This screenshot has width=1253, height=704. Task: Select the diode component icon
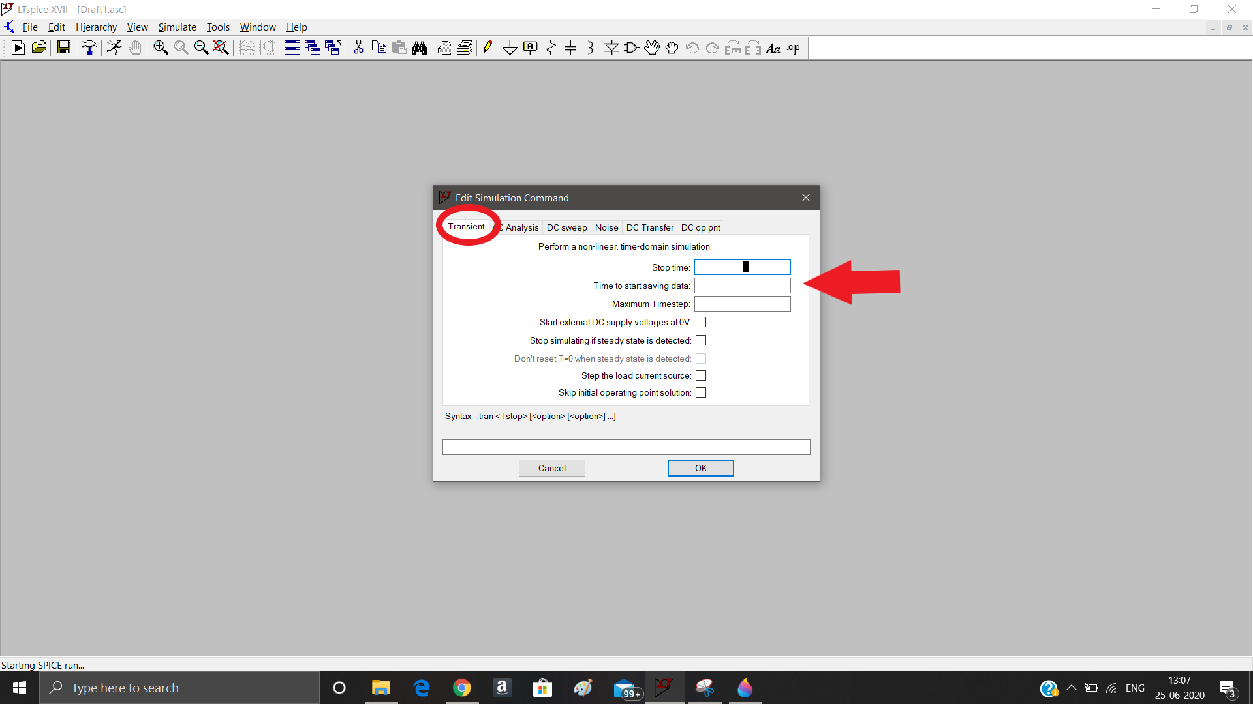click(611, 48)
